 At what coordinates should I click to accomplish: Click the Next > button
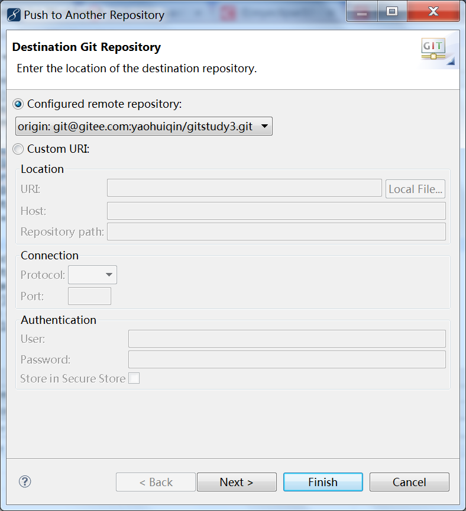click(x=237, y=482)
